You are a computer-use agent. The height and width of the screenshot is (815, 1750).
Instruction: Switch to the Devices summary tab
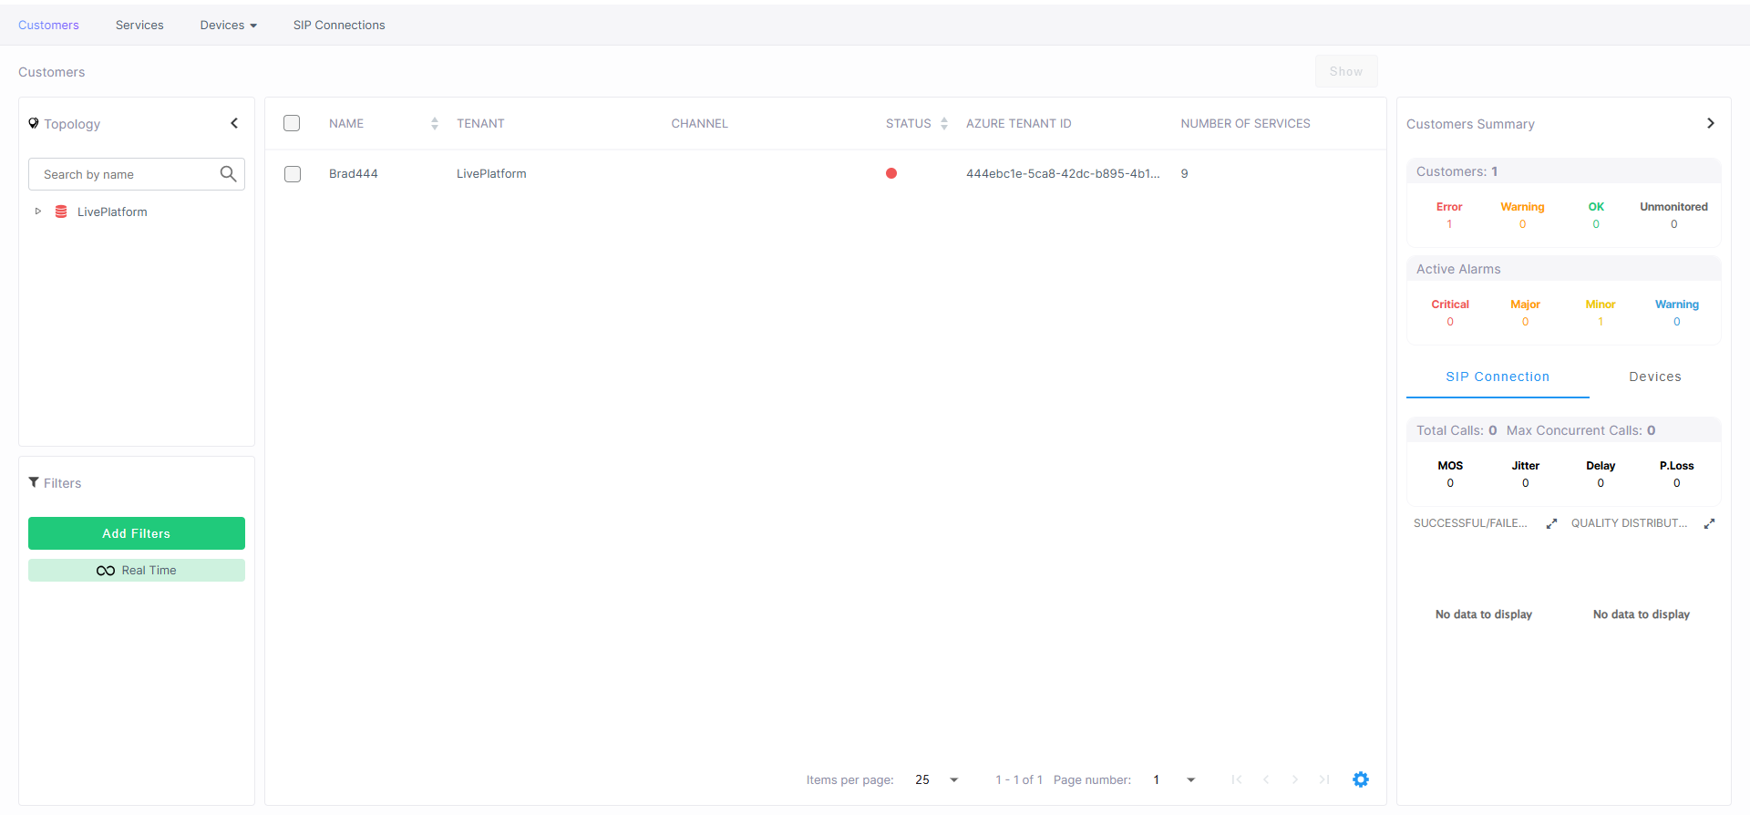tap(1654, 377)
